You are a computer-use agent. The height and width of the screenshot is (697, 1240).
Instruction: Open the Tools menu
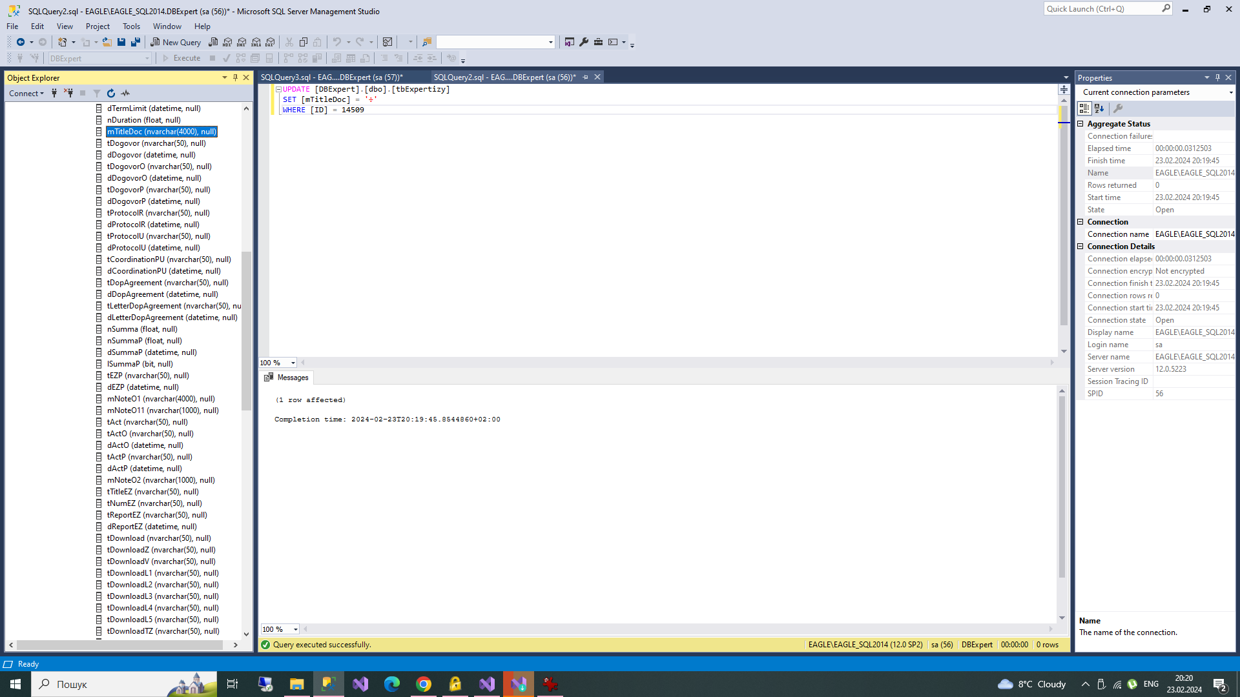(131, 26)
